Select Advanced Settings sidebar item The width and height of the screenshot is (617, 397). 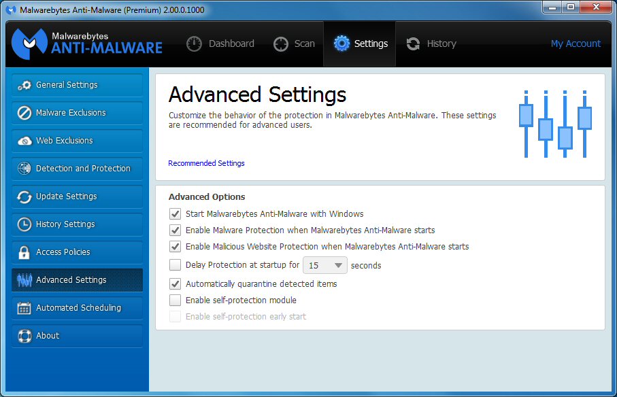click(x=77, y=280)
